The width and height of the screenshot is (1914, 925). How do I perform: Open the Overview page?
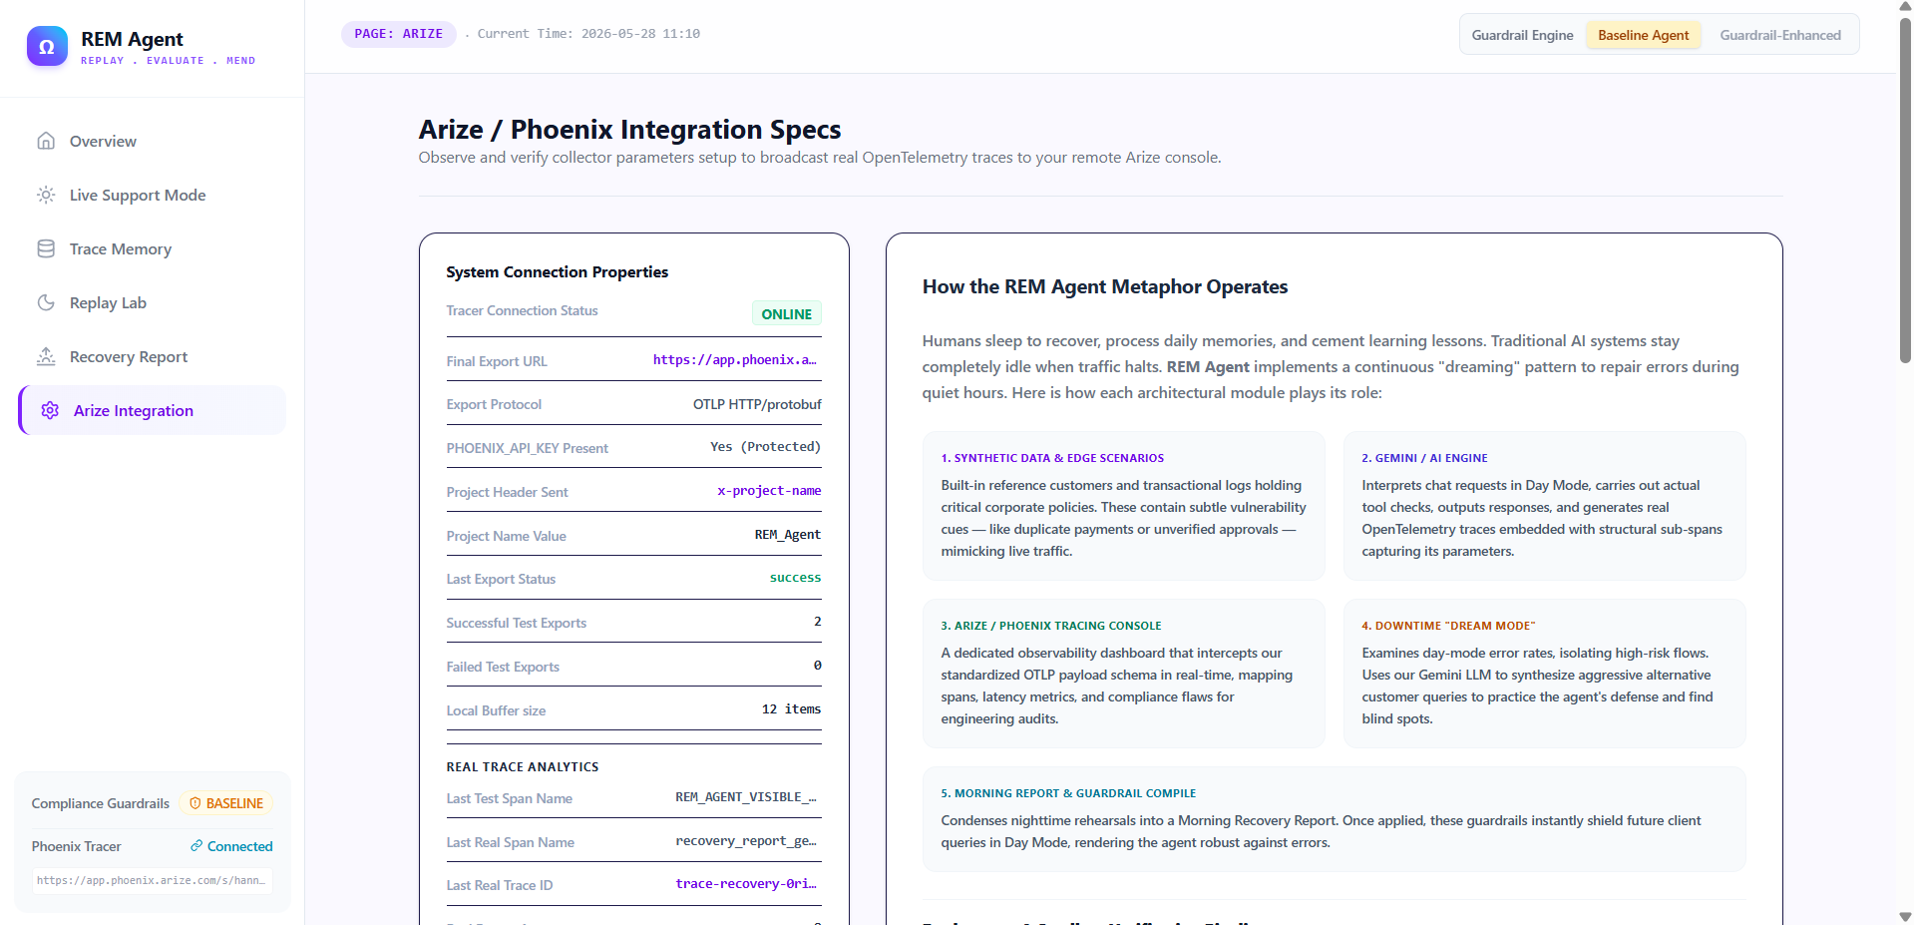pos(153,141)
